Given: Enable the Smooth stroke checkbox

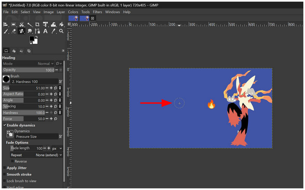Looking at the screenshot, I should click(5, 174).
